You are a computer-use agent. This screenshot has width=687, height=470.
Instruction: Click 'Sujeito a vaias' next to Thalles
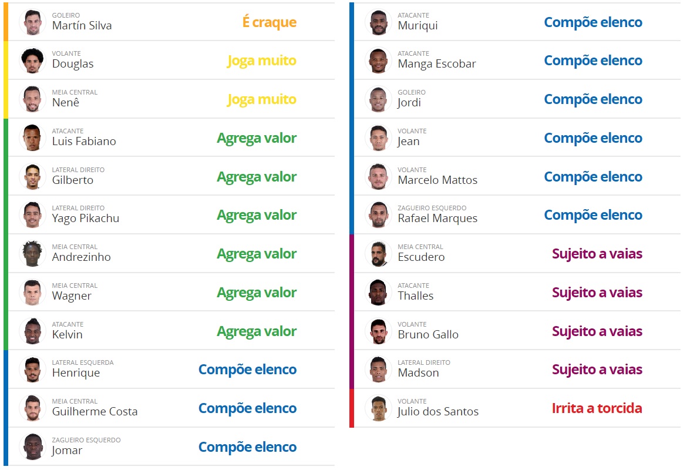(597, 293)
